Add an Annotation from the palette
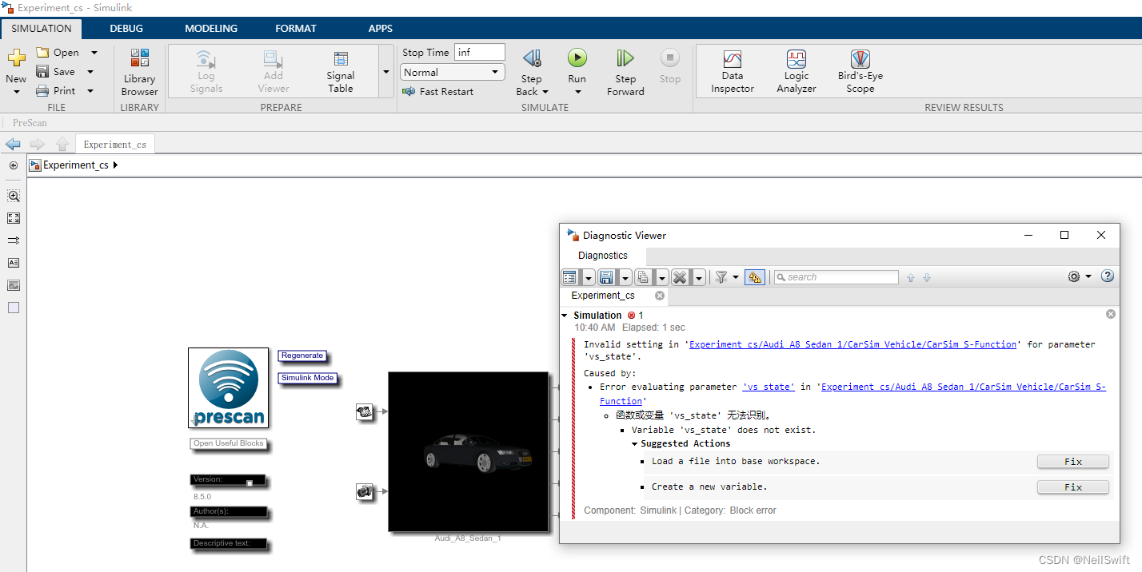The width and height of the screenshot is (1142, 572). (x=14, y=263)
